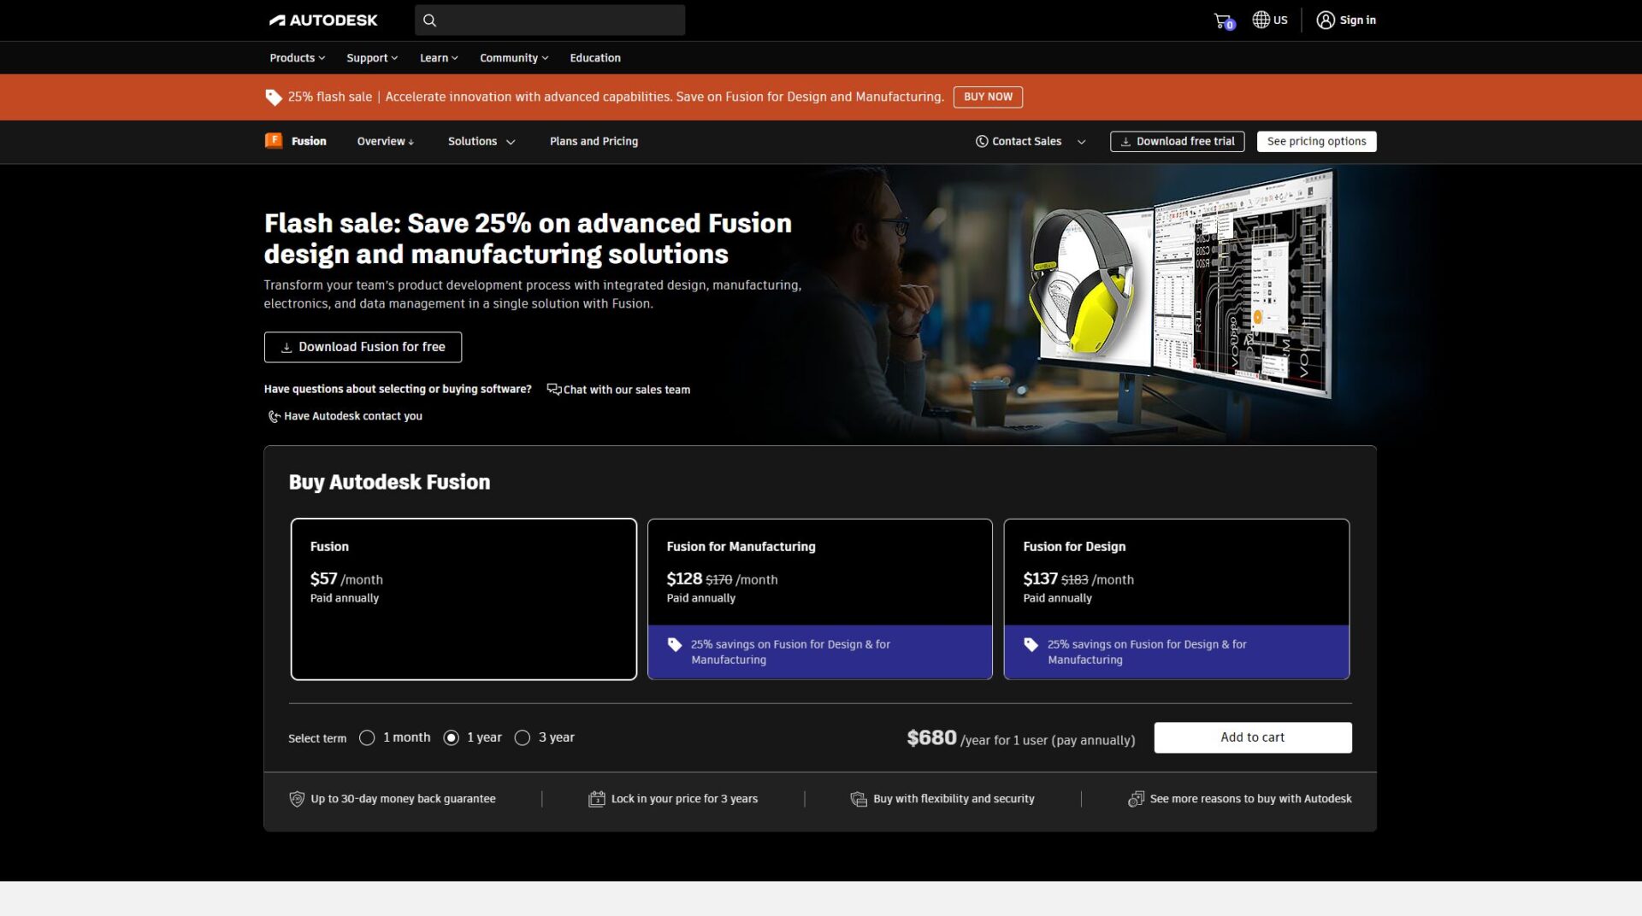Click the search magnifier icon
Image resolution: width=1642 pixels, height=916 pixels.
429,20
